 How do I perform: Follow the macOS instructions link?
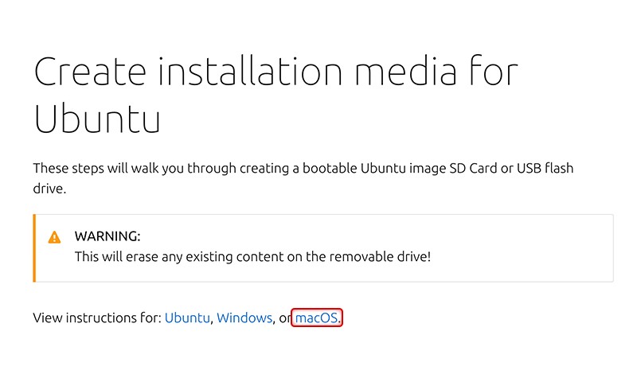pos(316,318)
